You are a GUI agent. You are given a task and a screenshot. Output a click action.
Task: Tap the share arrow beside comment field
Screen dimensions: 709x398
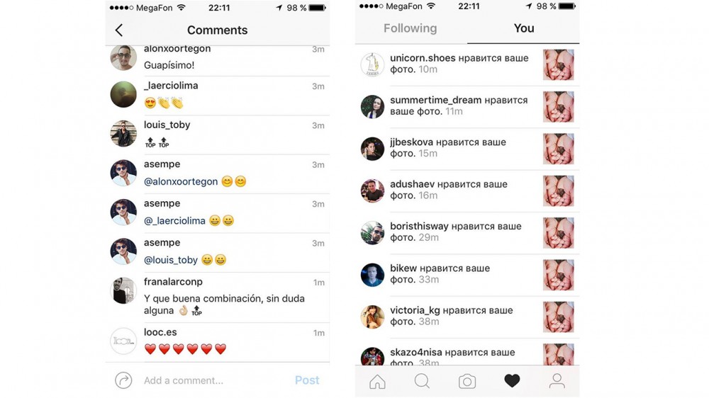click(x=123, y=380)
